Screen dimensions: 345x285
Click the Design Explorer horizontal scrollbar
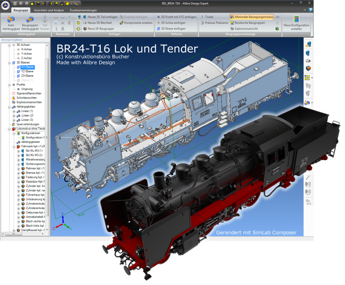23,234
